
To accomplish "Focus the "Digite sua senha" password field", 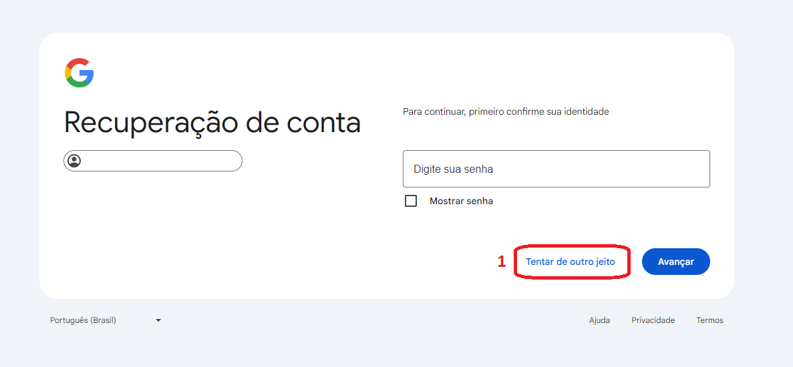I will (556, 169).
